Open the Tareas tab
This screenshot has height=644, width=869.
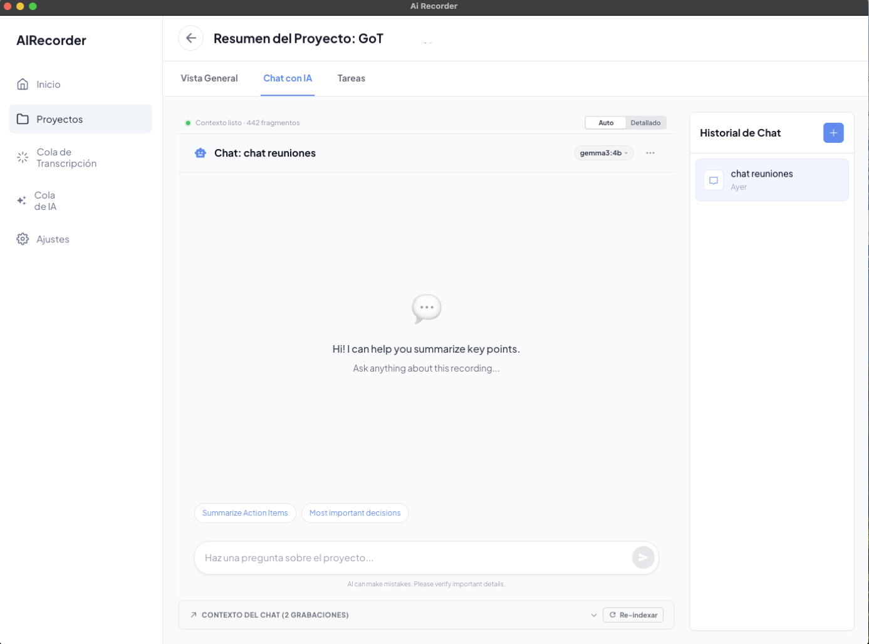[351, 78]
